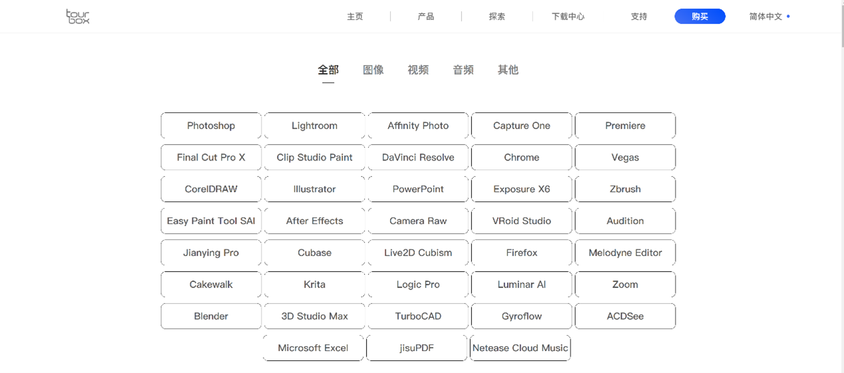Viewport: 844px width, 373px height.
Task: Select the Firefox button
Action: click(522, 253)
